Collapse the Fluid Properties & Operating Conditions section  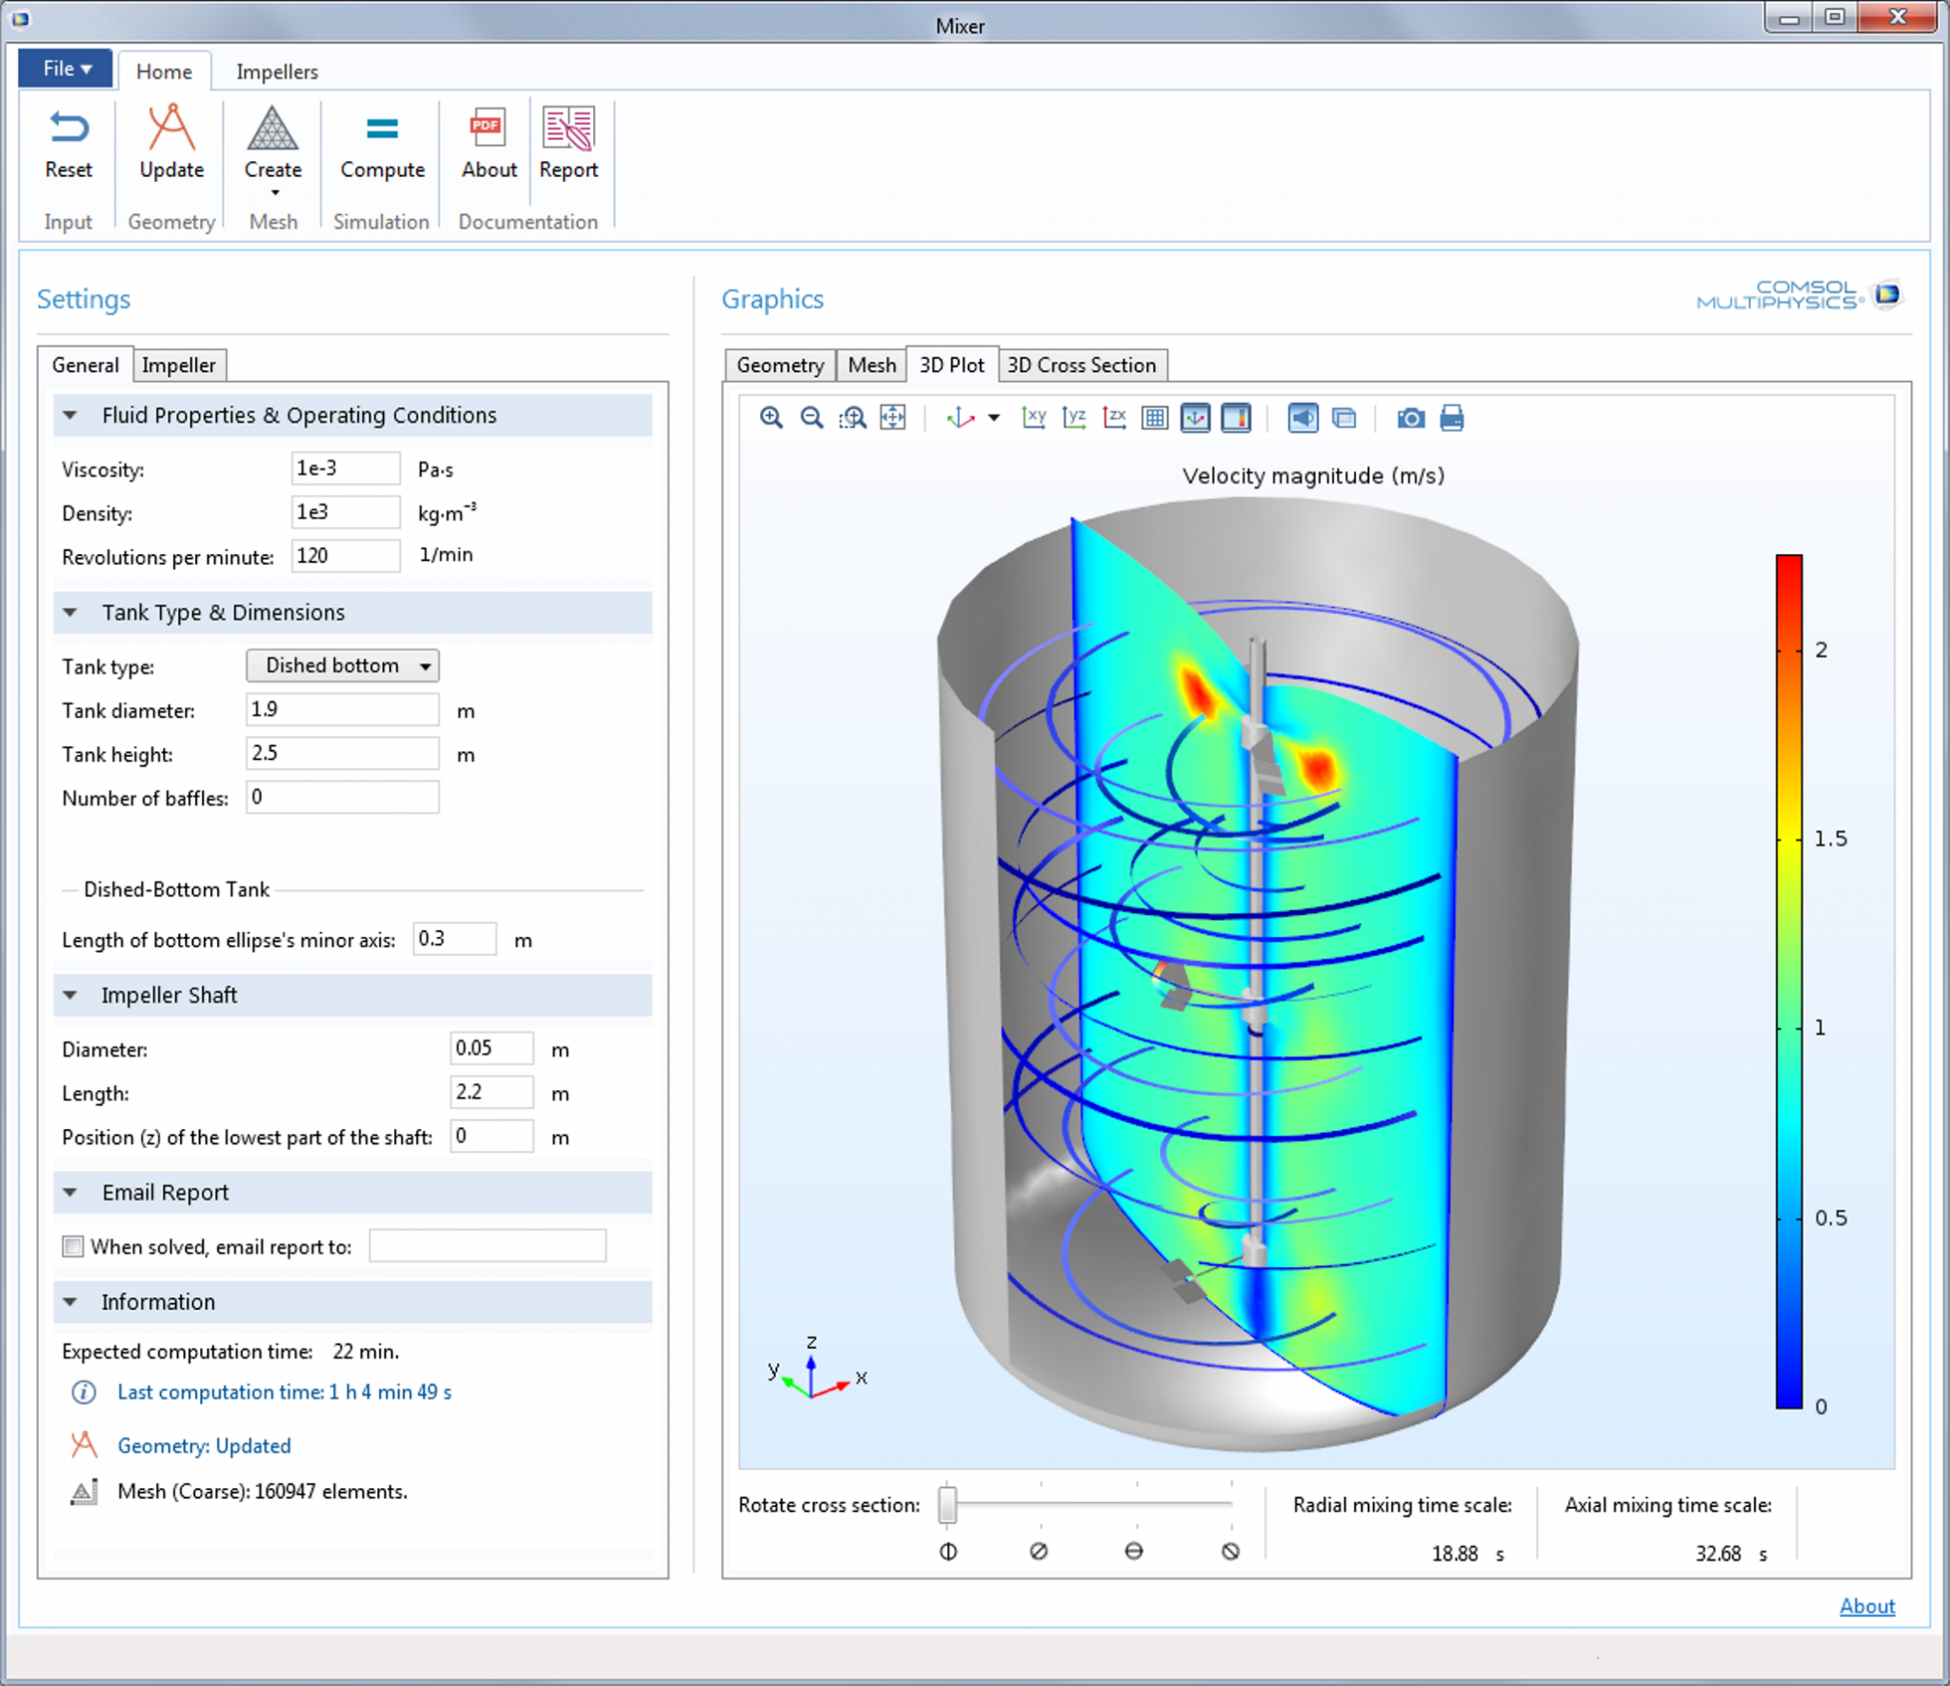click(x=70, y=415)
